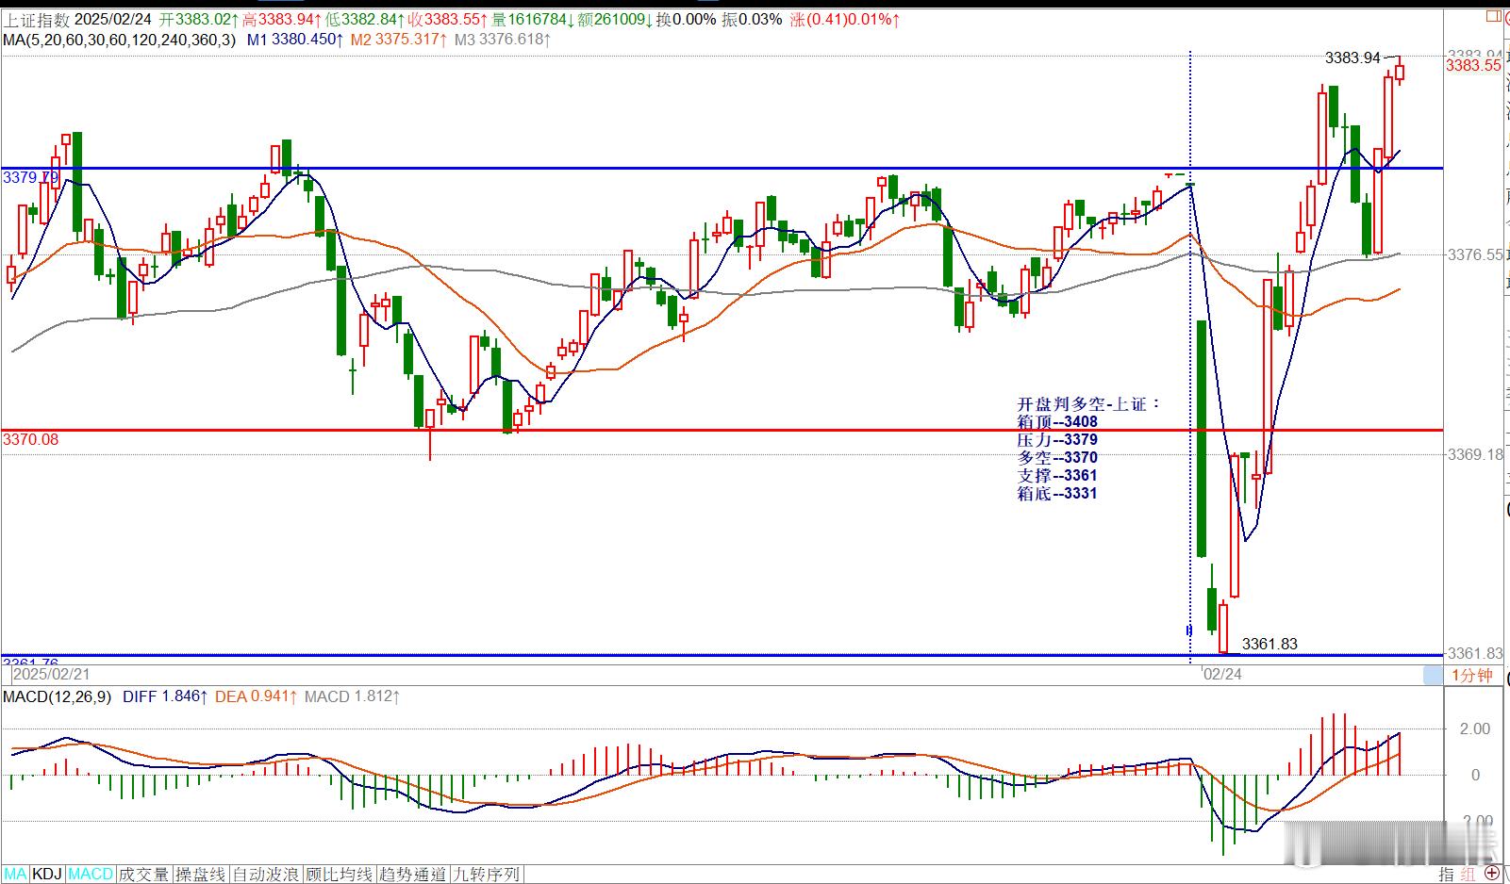Click the open value 开3383.02
Viewport: 1510px width, 884px height.
point(196,19)
